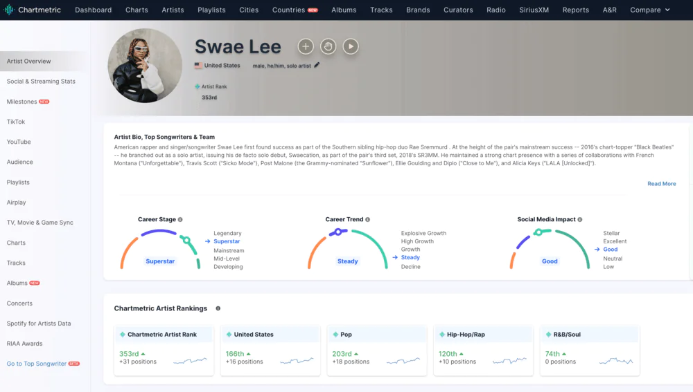The width and height of the screenshot is (693, 392).
Task: Open Chartmetric Artist Rankings info icon
Action: pyautogui.click(x=218, y=308)
